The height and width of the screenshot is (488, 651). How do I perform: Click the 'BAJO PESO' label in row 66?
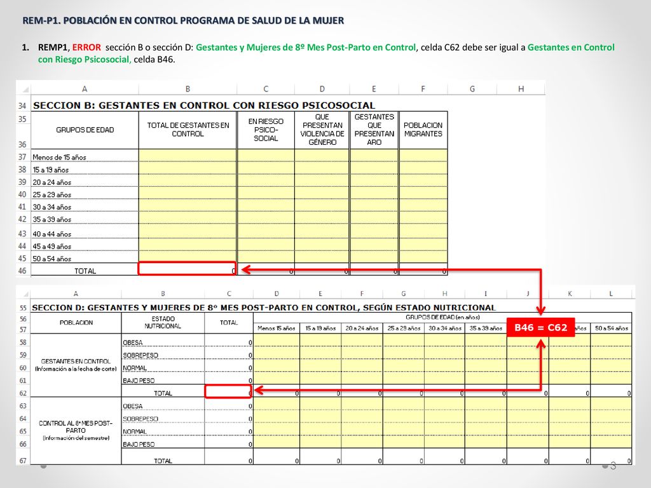pos(139,444)
